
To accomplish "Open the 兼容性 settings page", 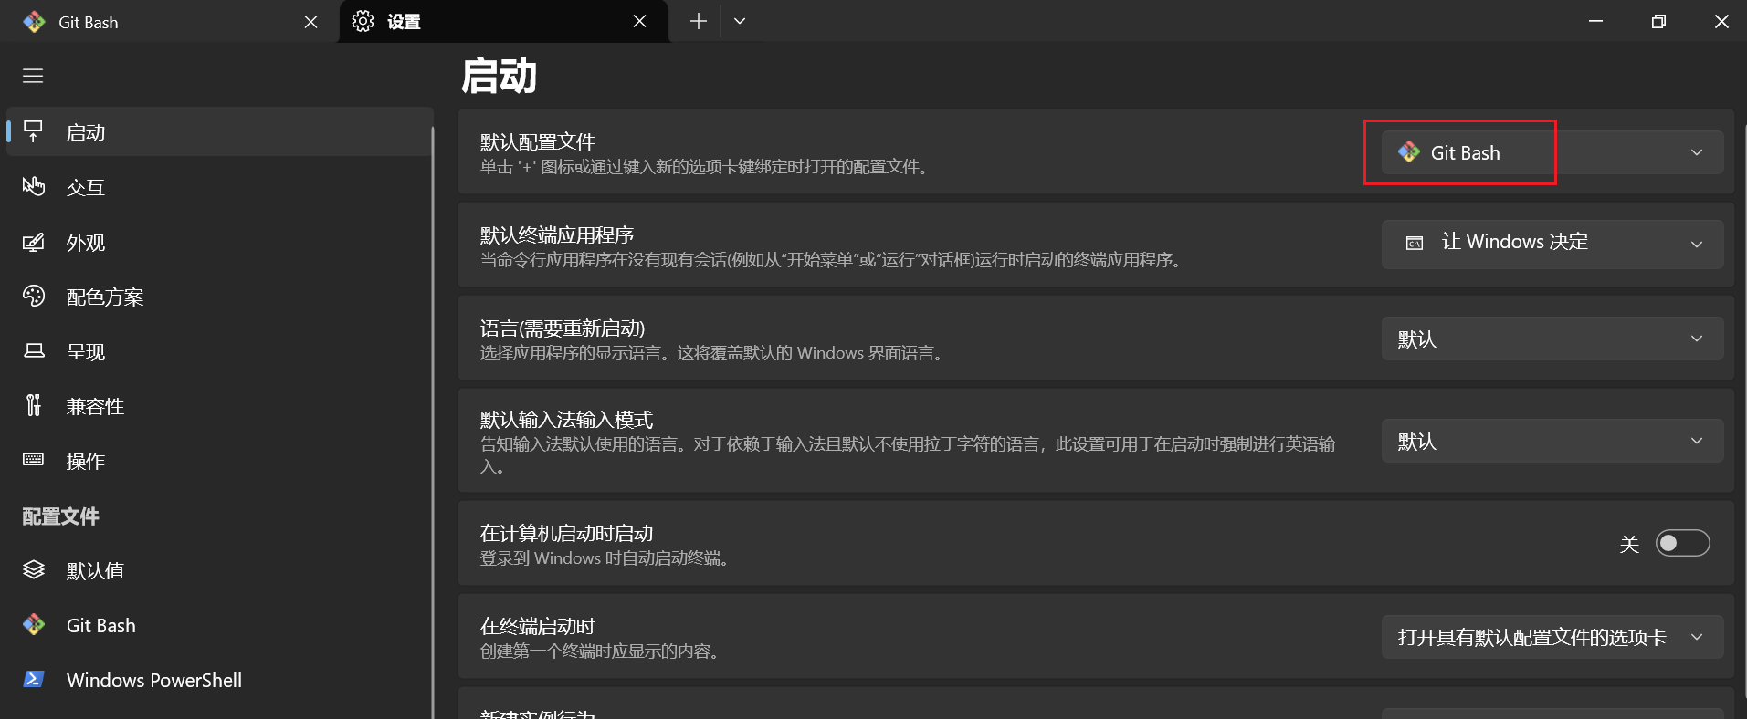I will pos(219,406).
